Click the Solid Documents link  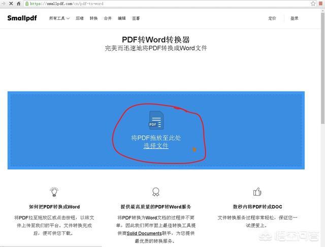144,233
